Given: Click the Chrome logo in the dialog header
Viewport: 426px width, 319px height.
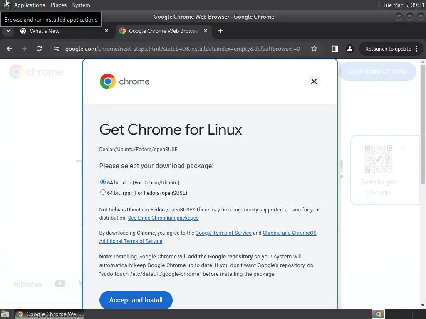Looking at the screenshot, I should pyautogui.click(x=125, y=81).
